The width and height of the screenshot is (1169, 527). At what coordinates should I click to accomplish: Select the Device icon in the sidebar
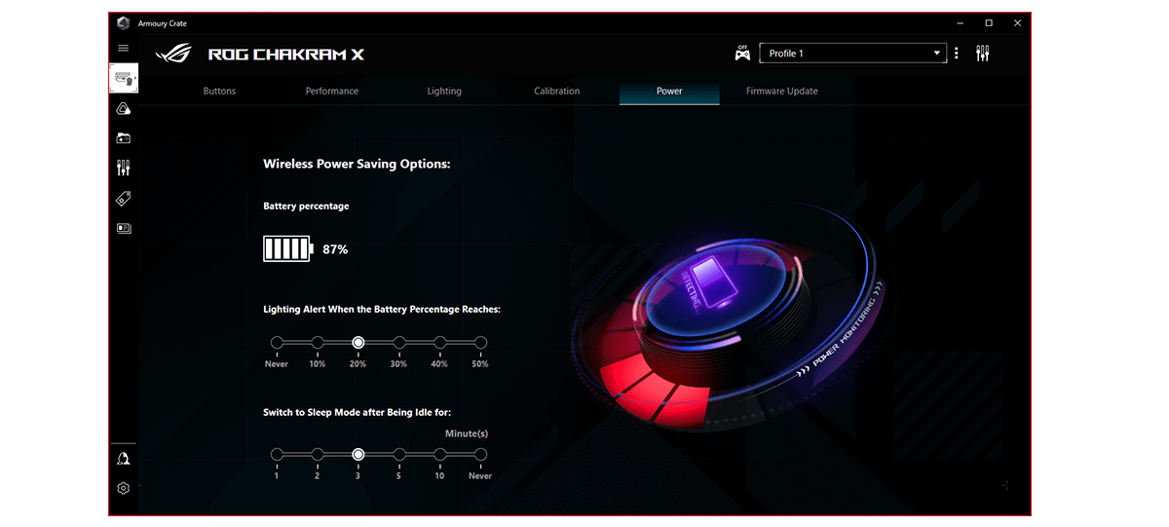[x=124, y=78]
